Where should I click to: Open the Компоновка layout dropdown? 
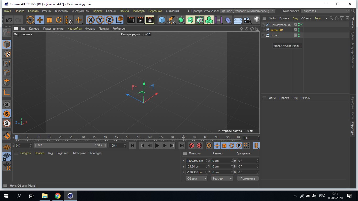click(x=325, y=11)
